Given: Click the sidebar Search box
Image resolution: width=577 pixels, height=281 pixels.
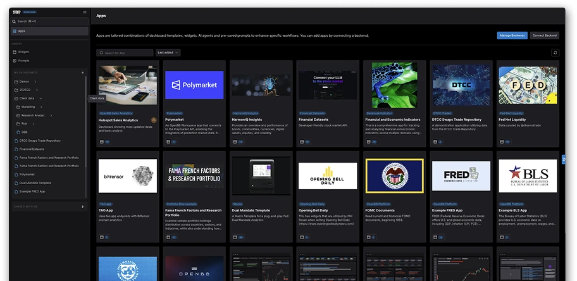Looking at the screenshot, I should pyautogui.click(x=47, y=21).
